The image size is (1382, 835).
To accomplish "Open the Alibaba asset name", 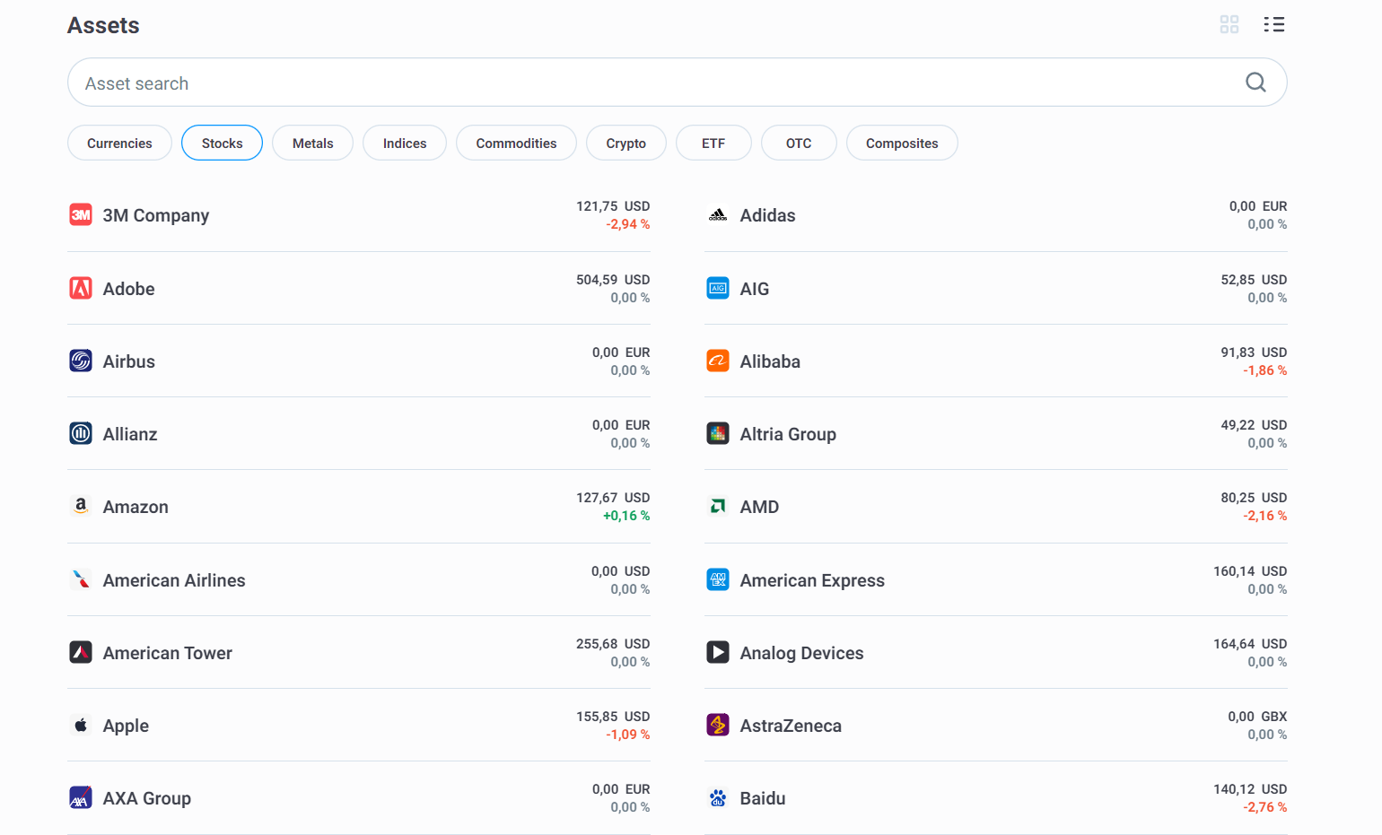I will click(770, 361).
